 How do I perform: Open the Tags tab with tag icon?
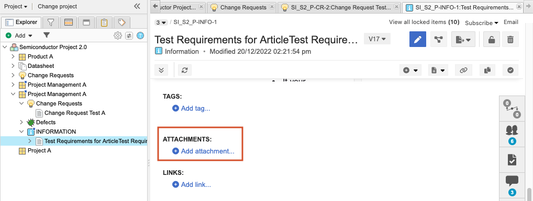pos(121,22)
